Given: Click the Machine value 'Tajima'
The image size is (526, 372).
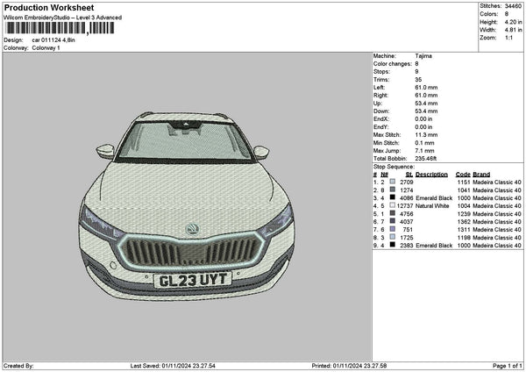Looking at the screenshot, I should click(x=423, y=56).
